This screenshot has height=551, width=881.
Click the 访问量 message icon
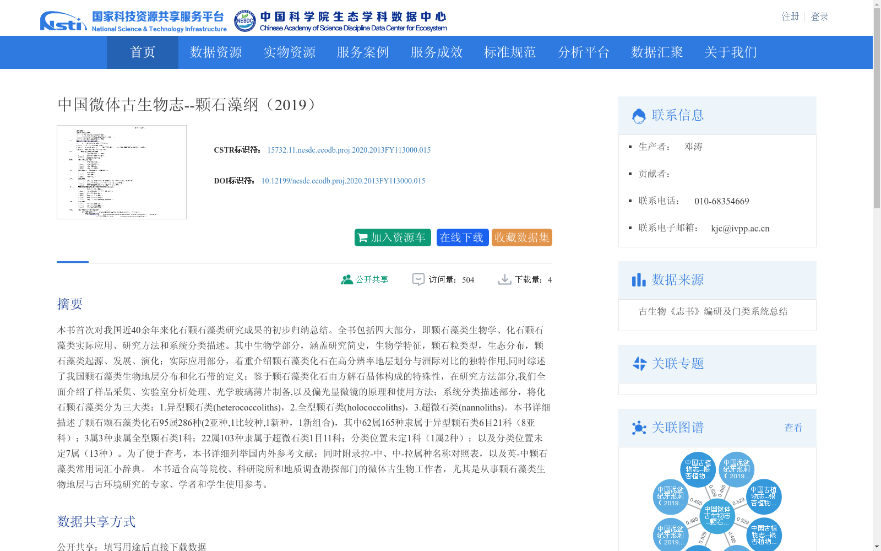pos(418,279)
